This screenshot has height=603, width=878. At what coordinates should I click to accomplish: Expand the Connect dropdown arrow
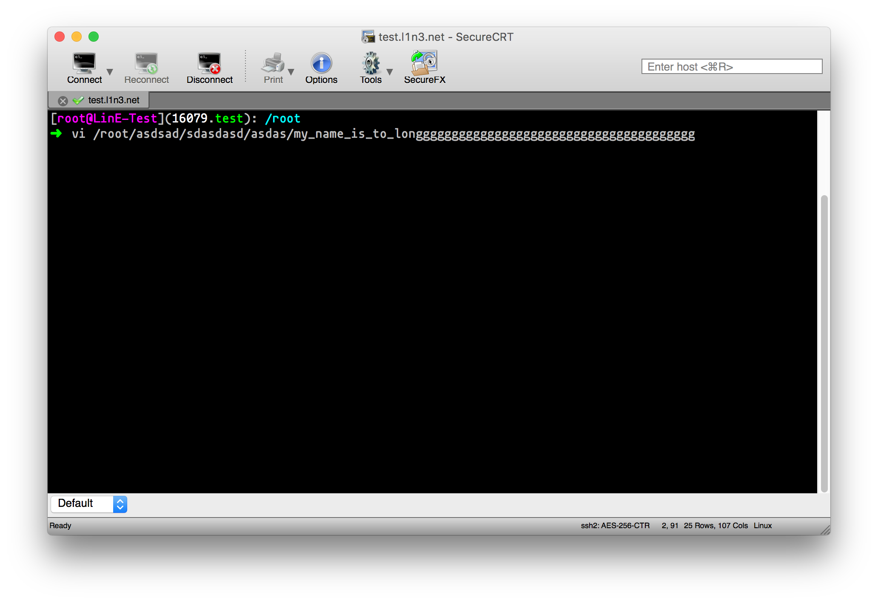110,72
